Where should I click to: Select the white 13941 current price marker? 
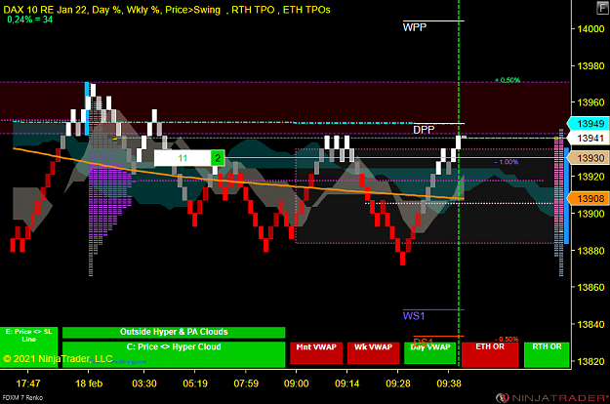click(589, 138)
